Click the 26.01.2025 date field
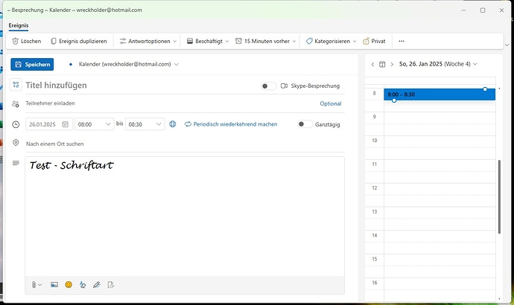 click(49, 124)
